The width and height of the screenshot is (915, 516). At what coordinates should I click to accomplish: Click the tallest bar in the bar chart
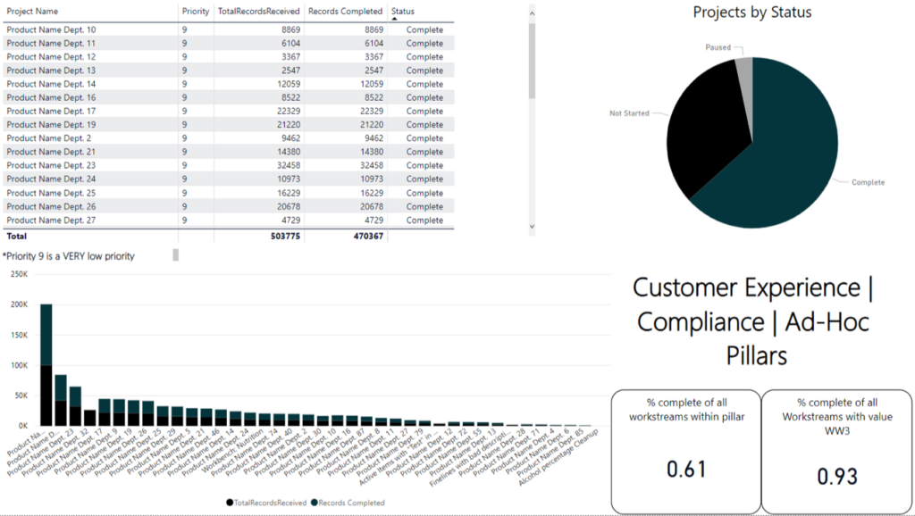tap(46, 366)
